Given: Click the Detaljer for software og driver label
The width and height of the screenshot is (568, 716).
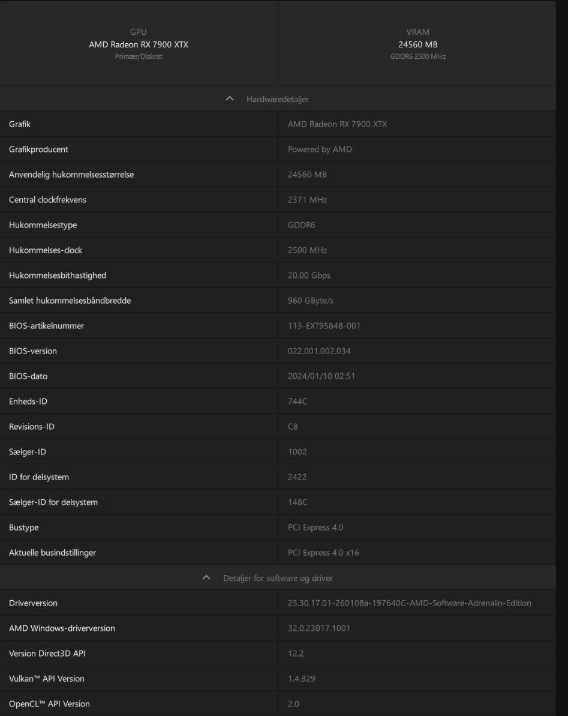Looking at the screenshot, I should pyautogui.click(x=278, y=578).
